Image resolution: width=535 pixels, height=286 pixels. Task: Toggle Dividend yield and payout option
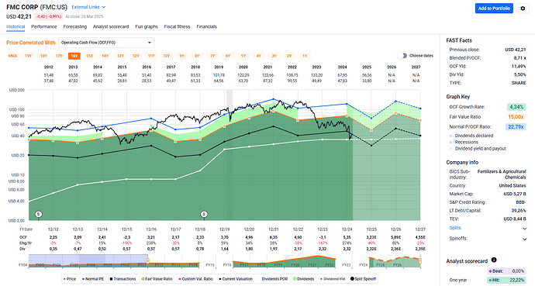tap(478, 149)
